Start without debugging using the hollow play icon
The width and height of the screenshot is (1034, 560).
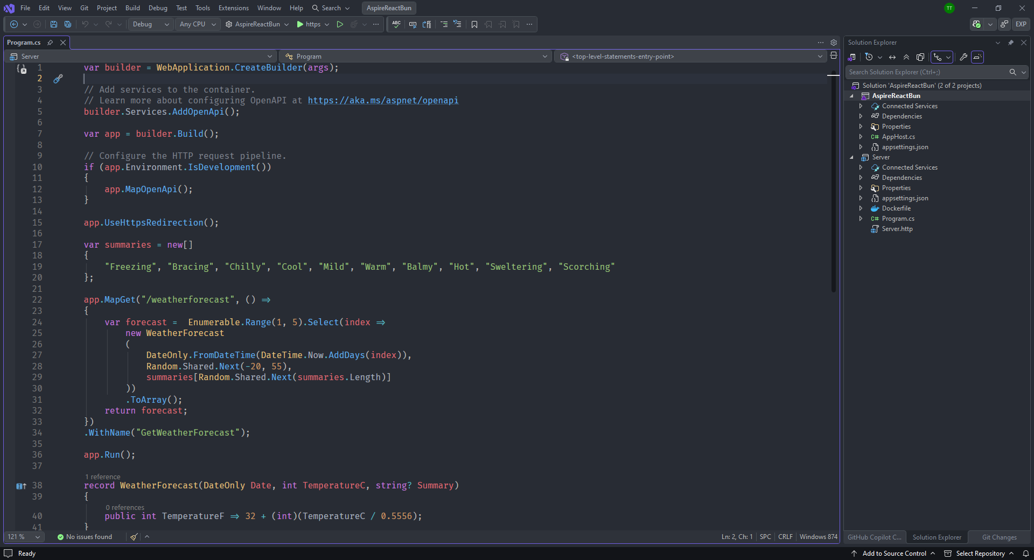[340, 24]
